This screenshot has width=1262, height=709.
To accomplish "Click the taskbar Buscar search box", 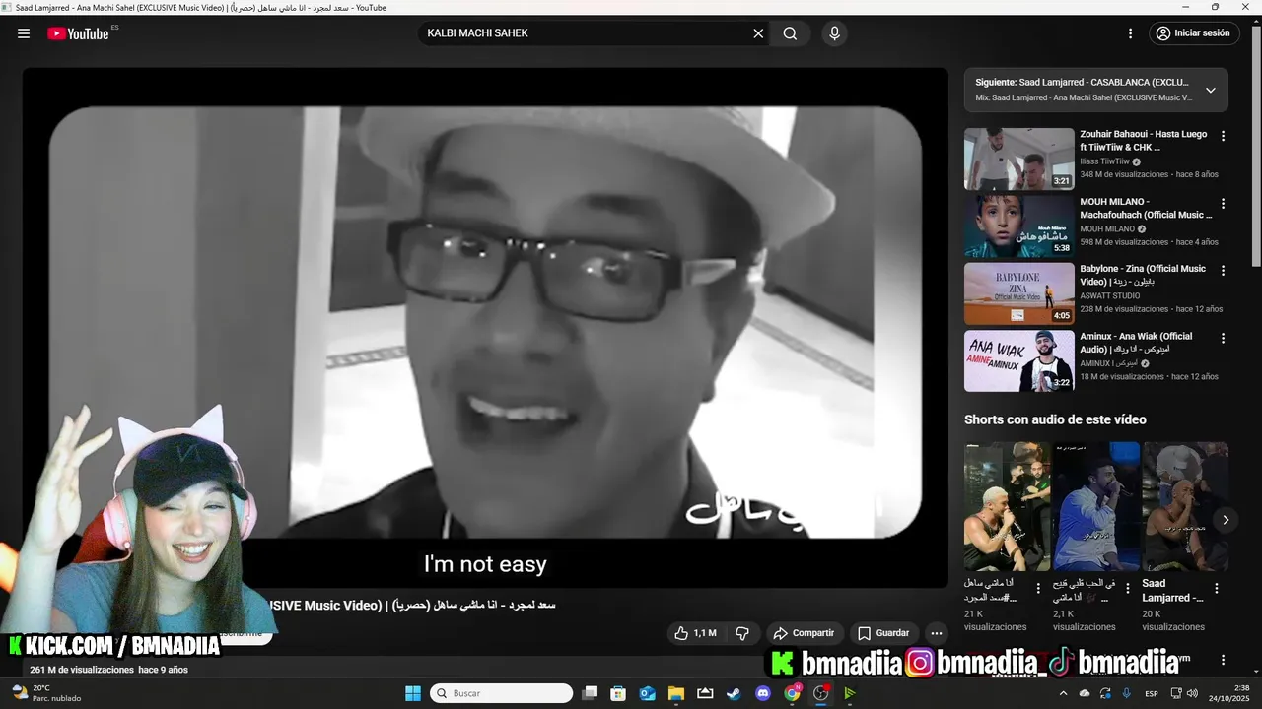I will click(502, 693).
